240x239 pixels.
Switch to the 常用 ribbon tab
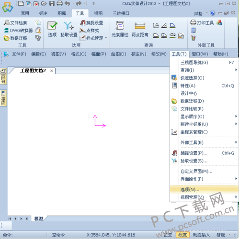pos(25,13)
